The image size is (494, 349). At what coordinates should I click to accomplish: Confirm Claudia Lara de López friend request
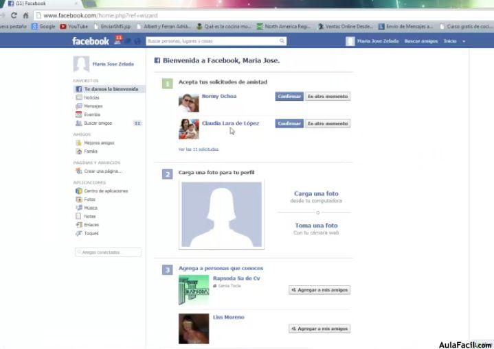(289, 123)
